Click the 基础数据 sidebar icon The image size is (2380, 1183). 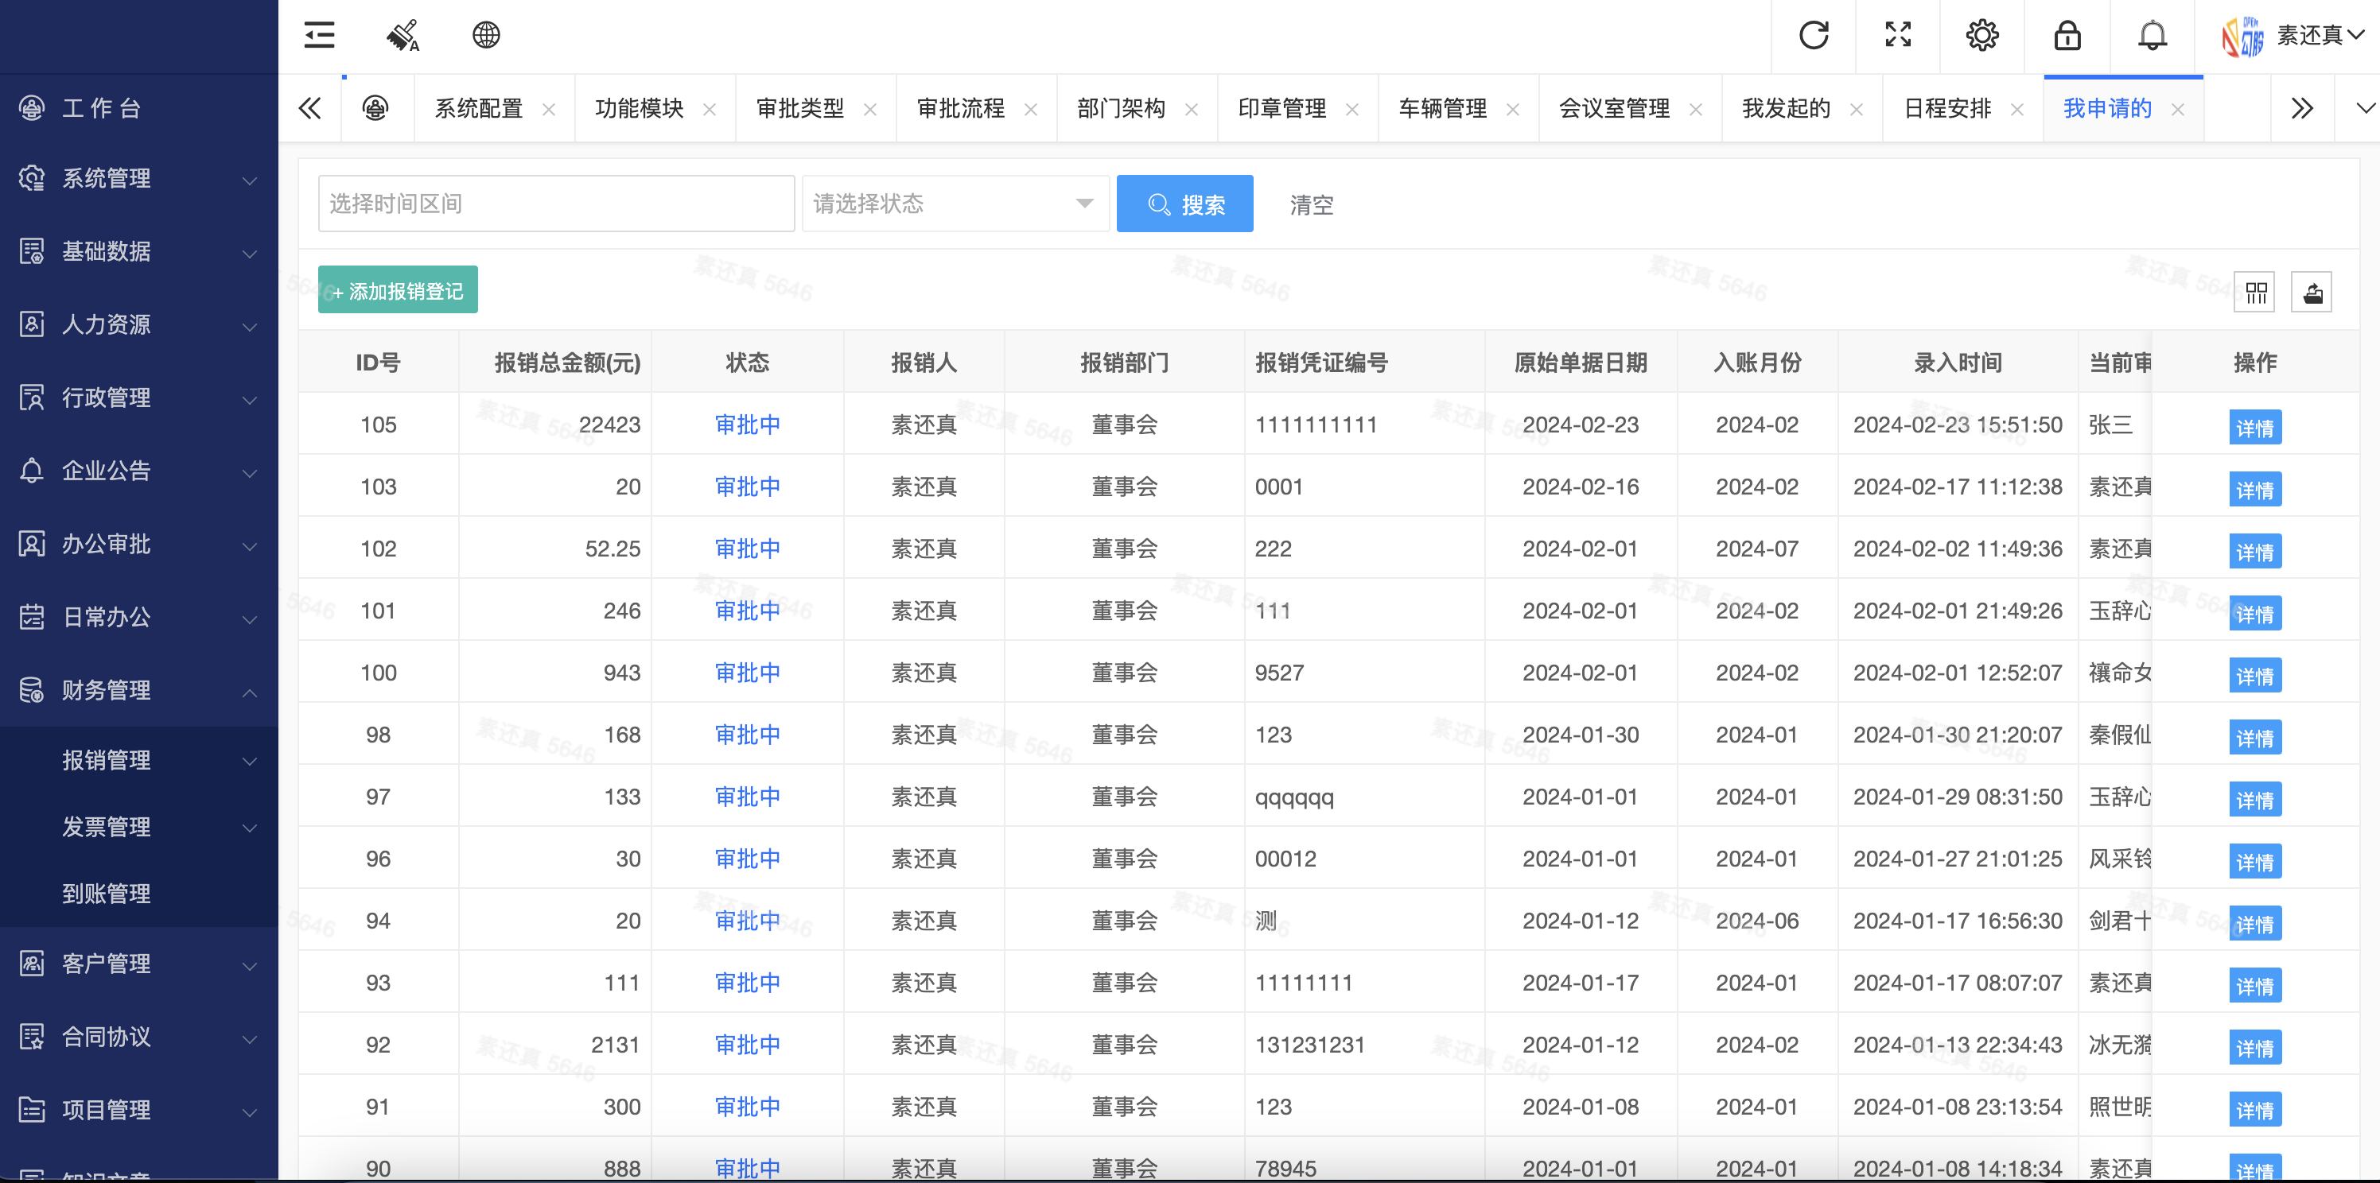coord(31,251)
